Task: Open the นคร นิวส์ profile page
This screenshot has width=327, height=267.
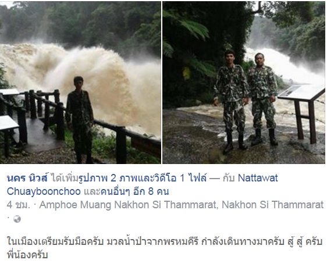Action: point(27,178)
